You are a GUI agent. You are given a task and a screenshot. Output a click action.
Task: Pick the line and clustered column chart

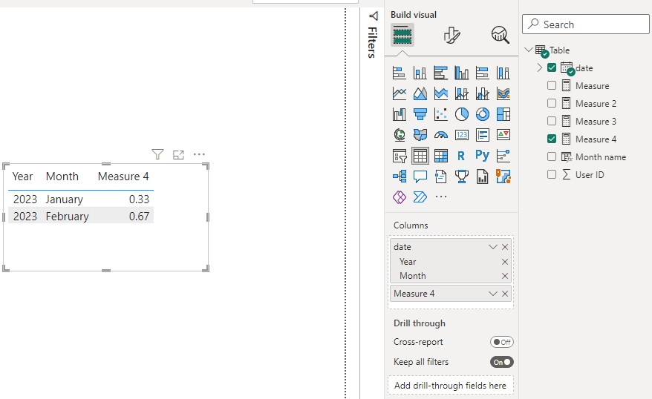pos(483,93)
